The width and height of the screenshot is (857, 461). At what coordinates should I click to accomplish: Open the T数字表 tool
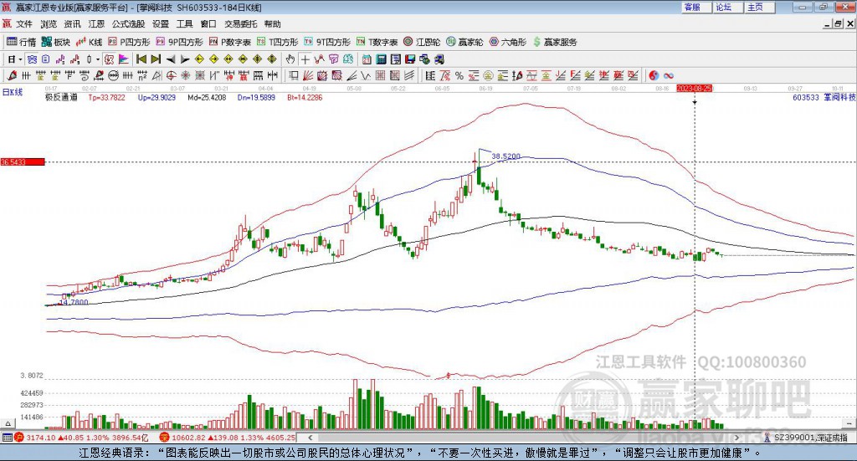pos(377,42)
